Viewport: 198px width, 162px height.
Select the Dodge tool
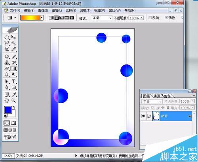click(x=13, y=74)
